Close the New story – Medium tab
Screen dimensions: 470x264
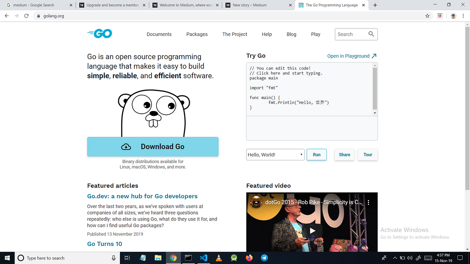290,5
